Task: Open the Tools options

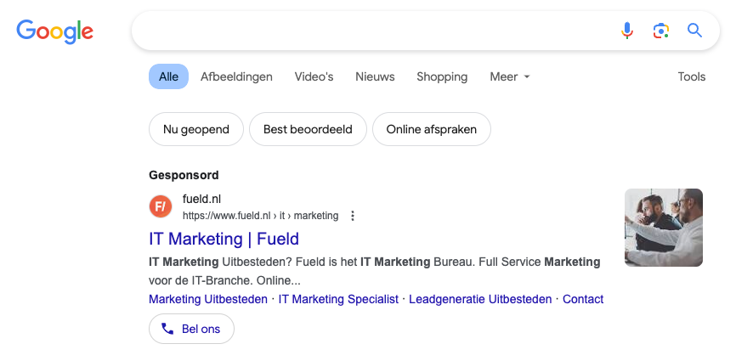Action: click(691, 76)
